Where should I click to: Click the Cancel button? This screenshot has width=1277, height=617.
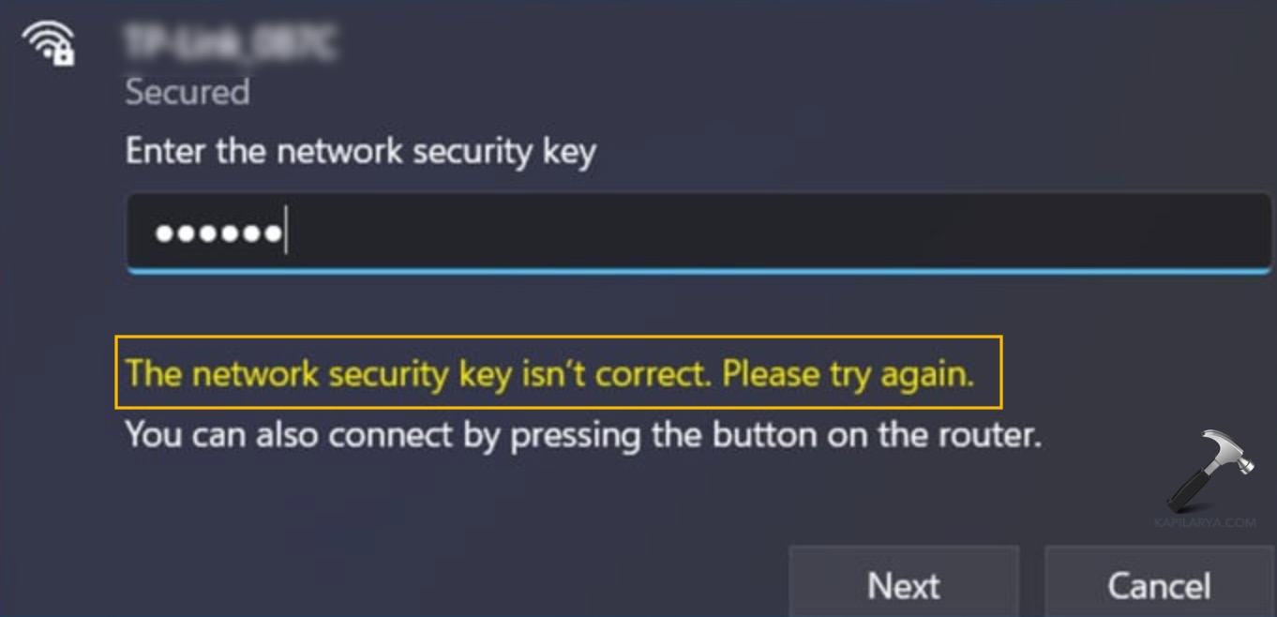click(x=1160, y=583)
